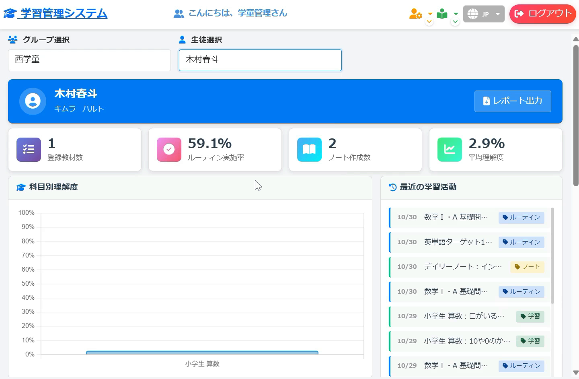Open the 木村春斗 student selection field
Viewport: 579px width, 379px height.
pyautogui.click(x=260, y=60)
